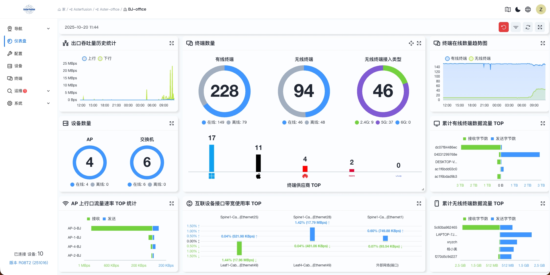Select 设备 in the sidebar
The width and height of the screenshot is (550, 275).
point(18,66)
